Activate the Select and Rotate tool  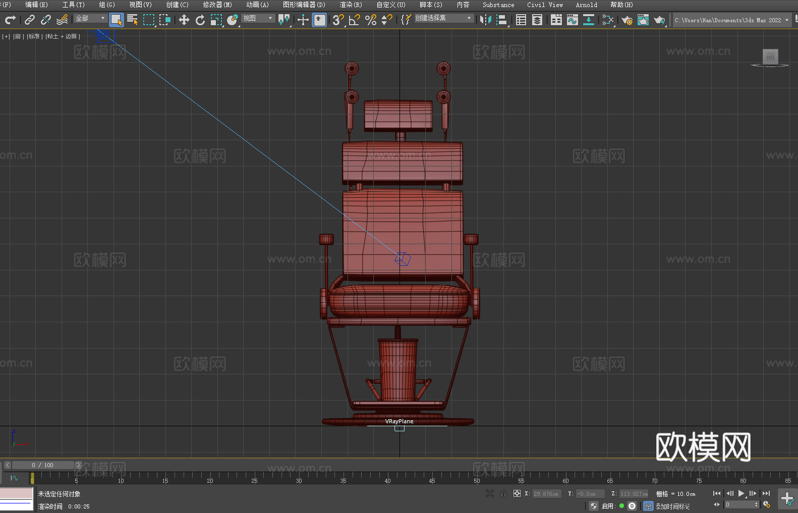(200, 20)
